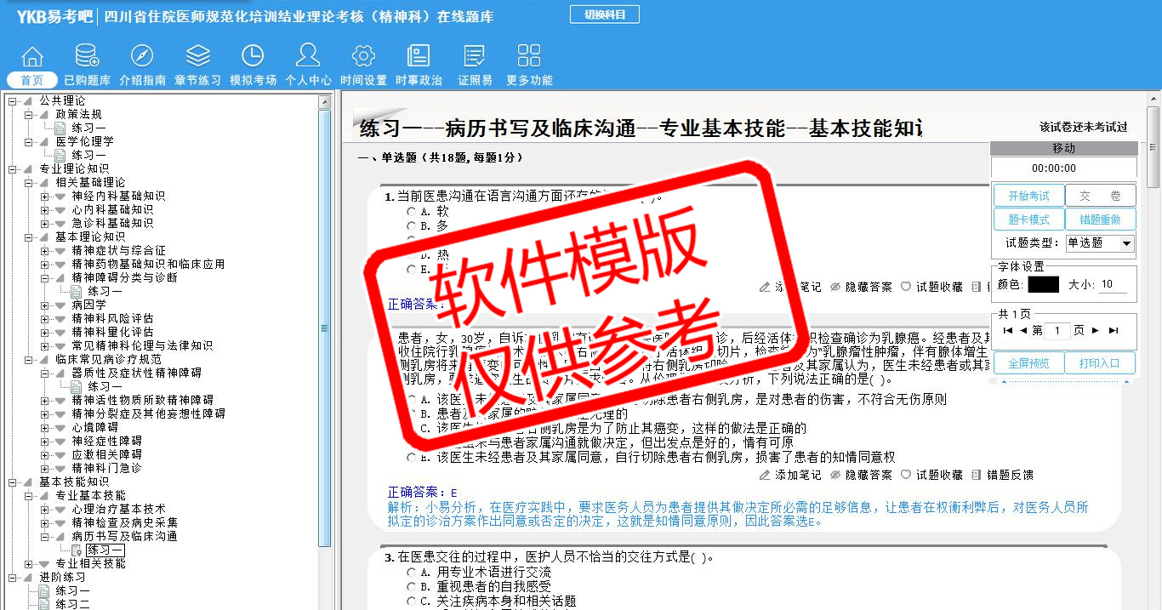Open the 更多功能 grid icon
Viewport: 1162px width, 610px height.
529,56
